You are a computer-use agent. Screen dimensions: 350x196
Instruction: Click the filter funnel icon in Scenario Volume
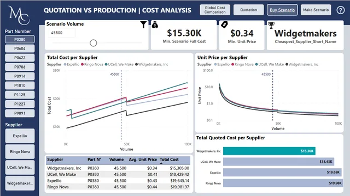click(143, 24)
